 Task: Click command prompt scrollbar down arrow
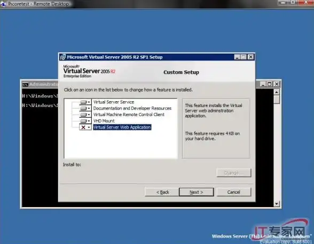[x=277, y=204]
